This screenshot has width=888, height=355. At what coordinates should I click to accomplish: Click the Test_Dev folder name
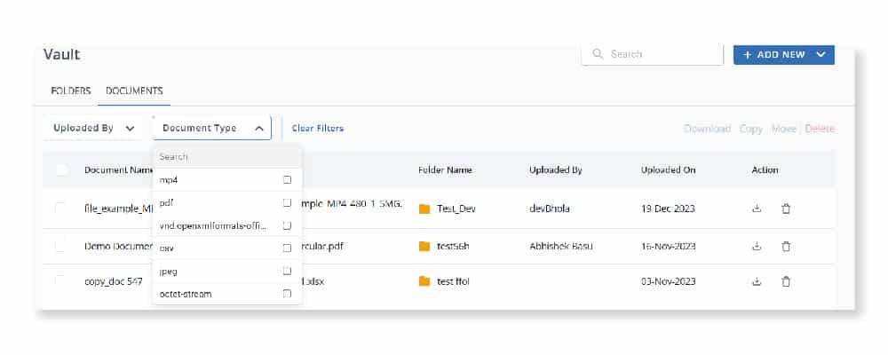point(456,209)
